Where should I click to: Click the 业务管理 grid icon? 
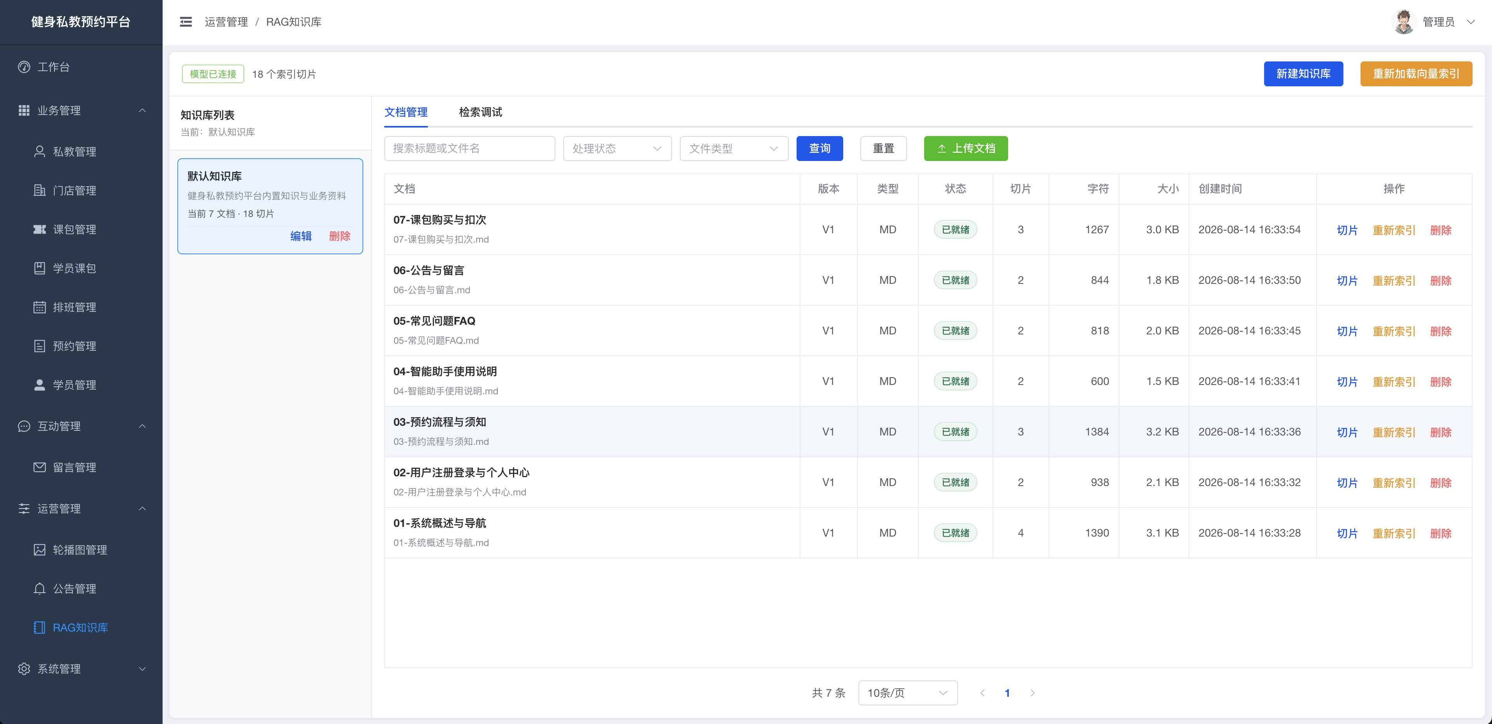(x=24, y=111)
